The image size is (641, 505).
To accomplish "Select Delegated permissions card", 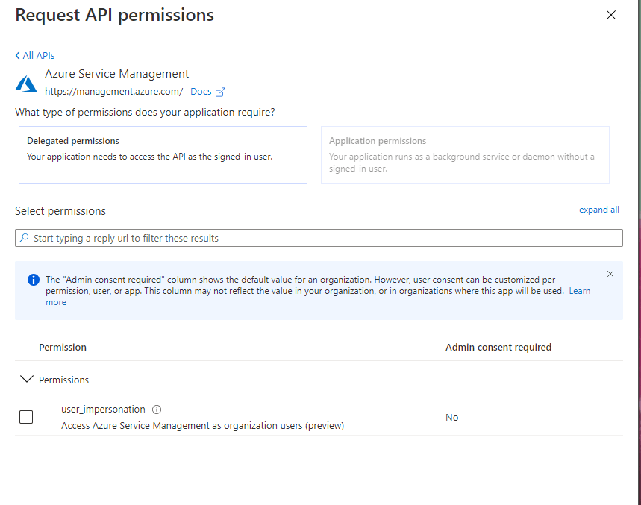I will (163, 154).
